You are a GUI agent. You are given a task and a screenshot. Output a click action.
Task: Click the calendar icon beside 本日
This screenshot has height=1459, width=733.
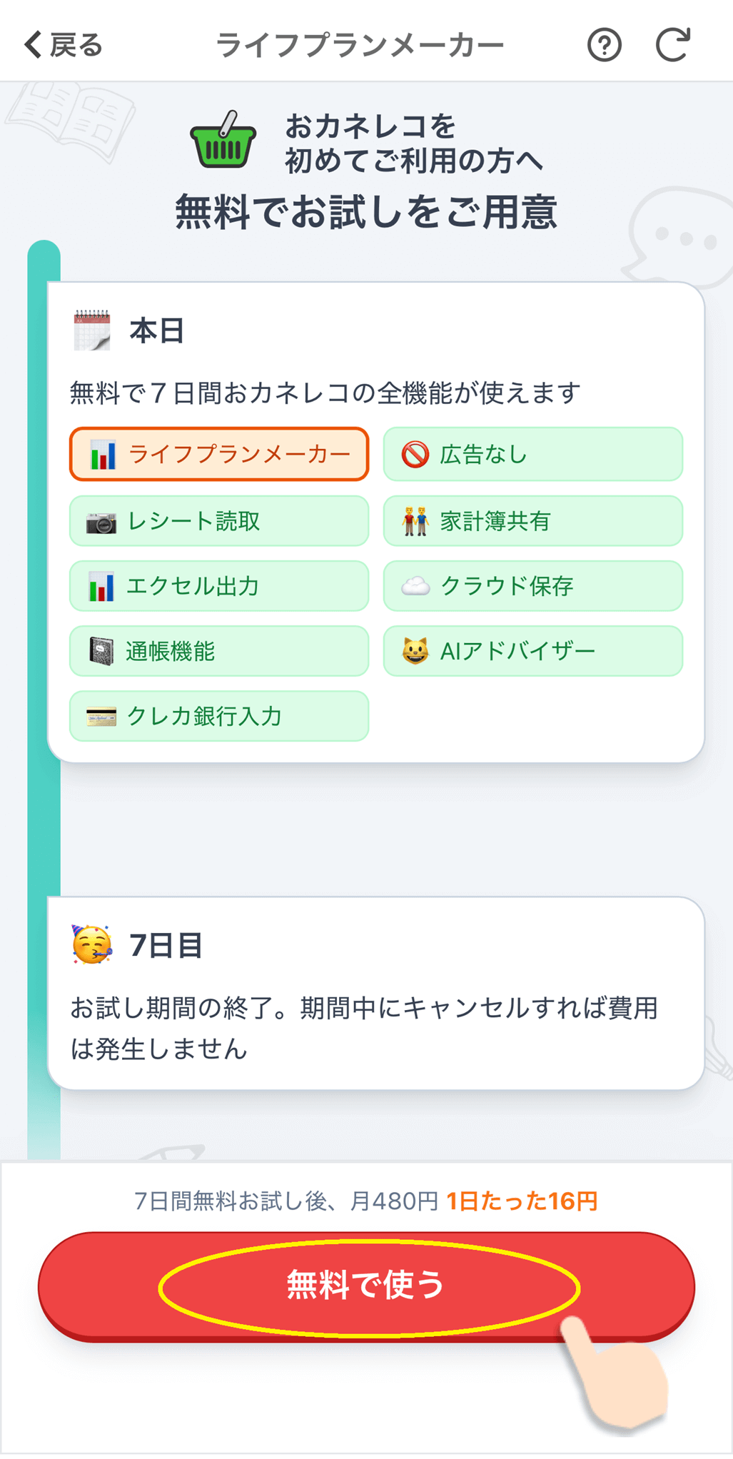(x=92, y=330)
